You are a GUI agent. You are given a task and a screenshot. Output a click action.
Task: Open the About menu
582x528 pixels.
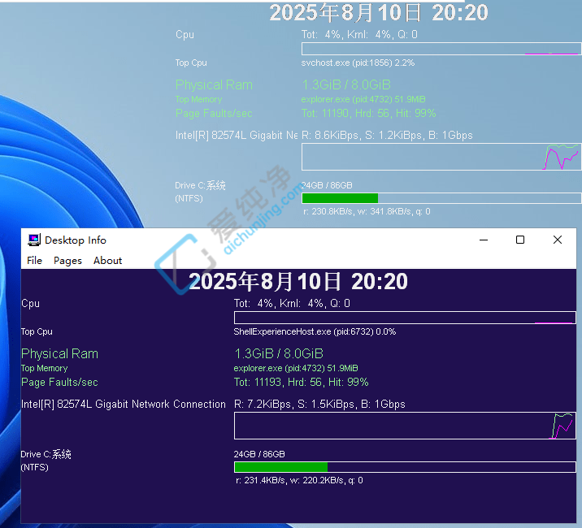point(107,261)
